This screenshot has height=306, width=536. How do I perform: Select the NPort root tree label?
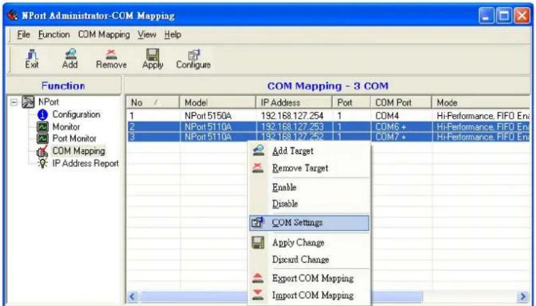(x=49, y=102)
